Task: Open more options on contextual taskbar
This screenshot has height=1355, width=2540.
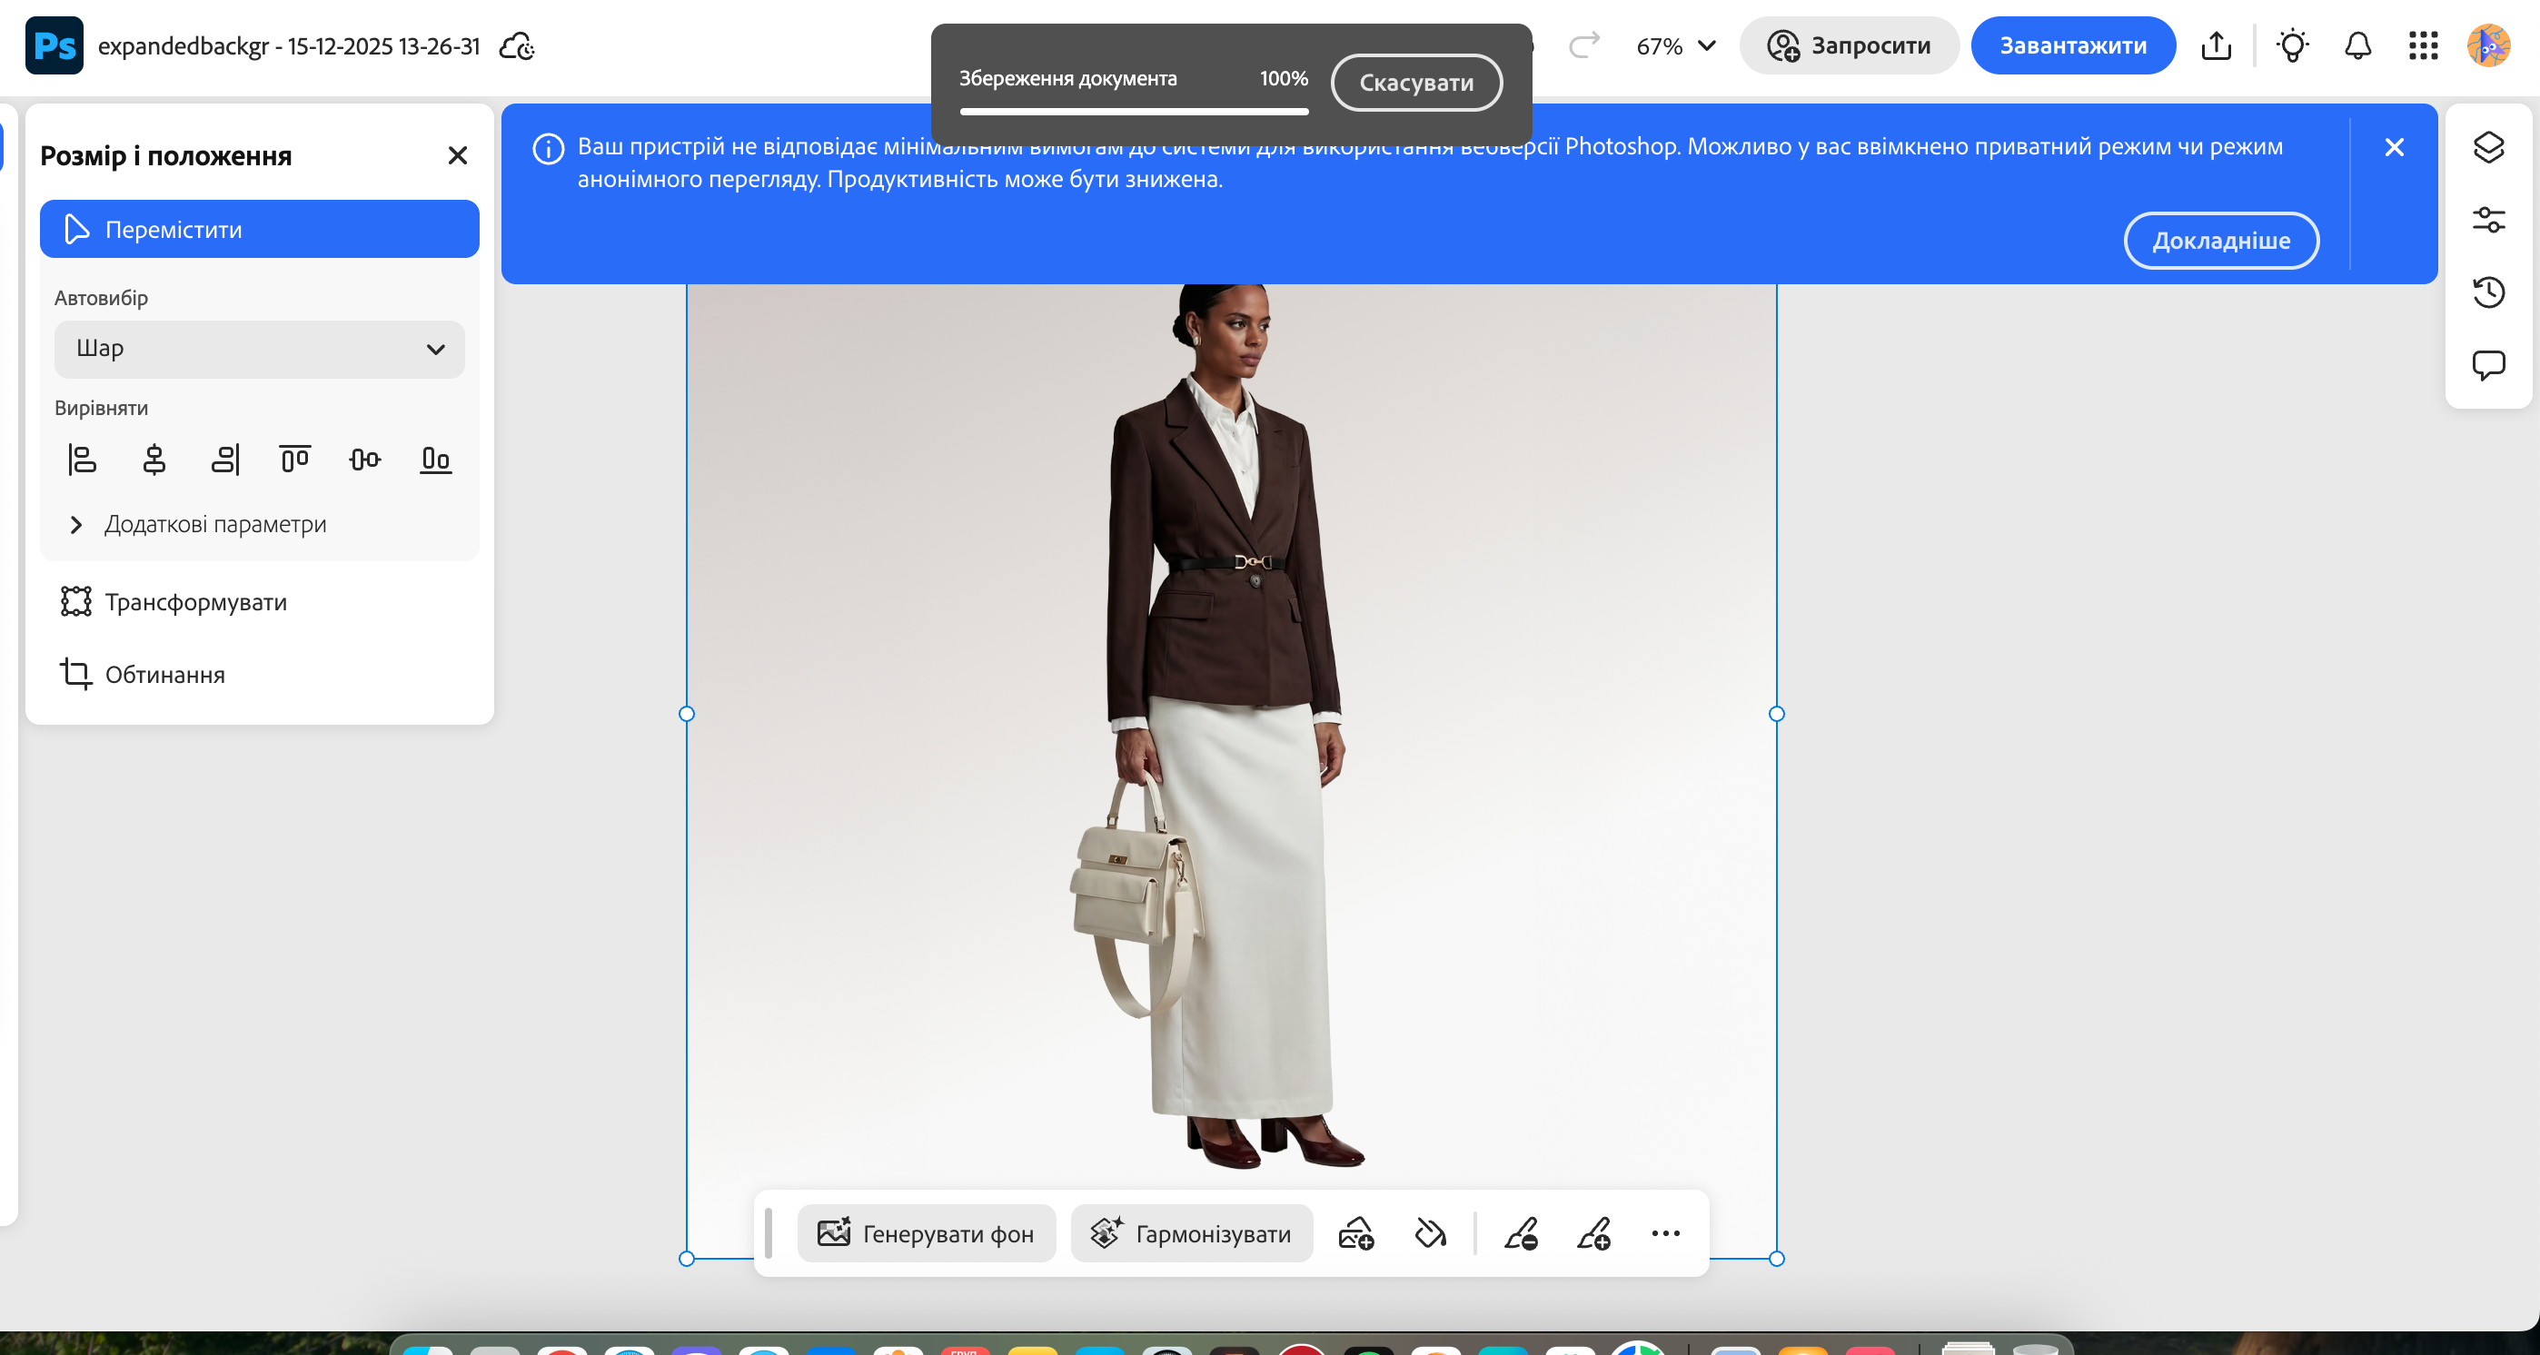Action: click(x=1664, y=1234)
